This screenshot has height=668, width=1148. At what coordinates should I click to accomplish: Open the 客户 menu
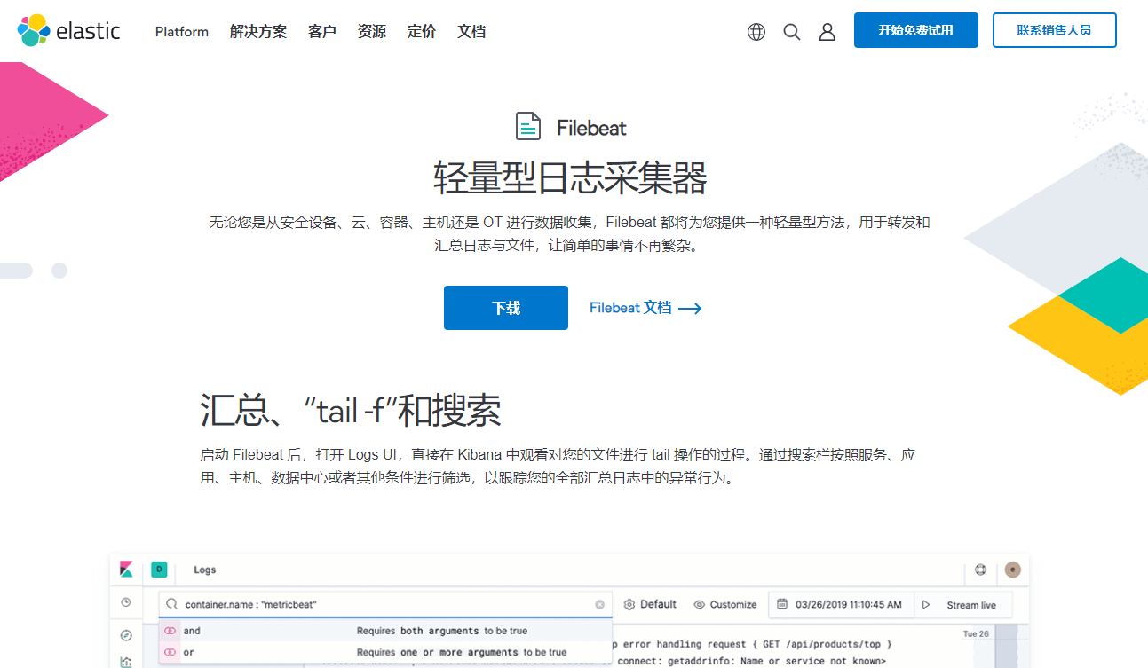pos(322,32)
